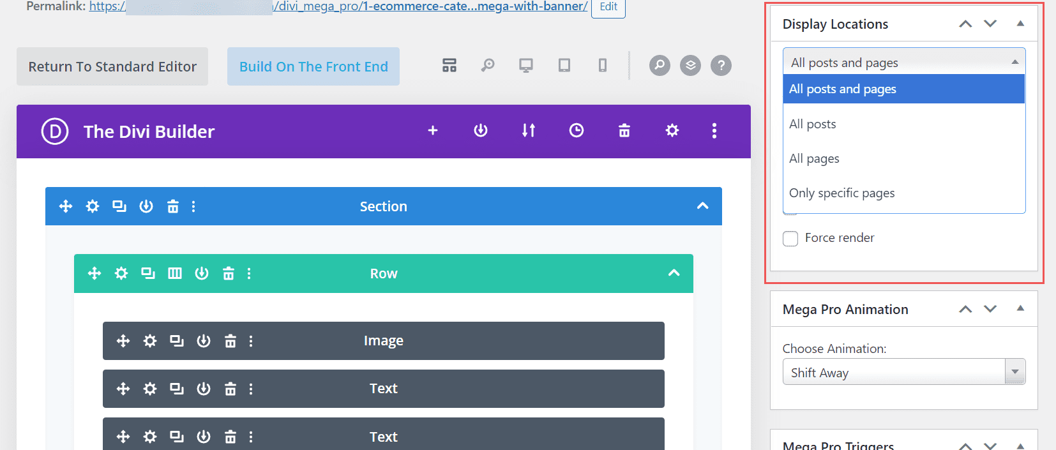Click the Row column layout icon

(175, 273)
